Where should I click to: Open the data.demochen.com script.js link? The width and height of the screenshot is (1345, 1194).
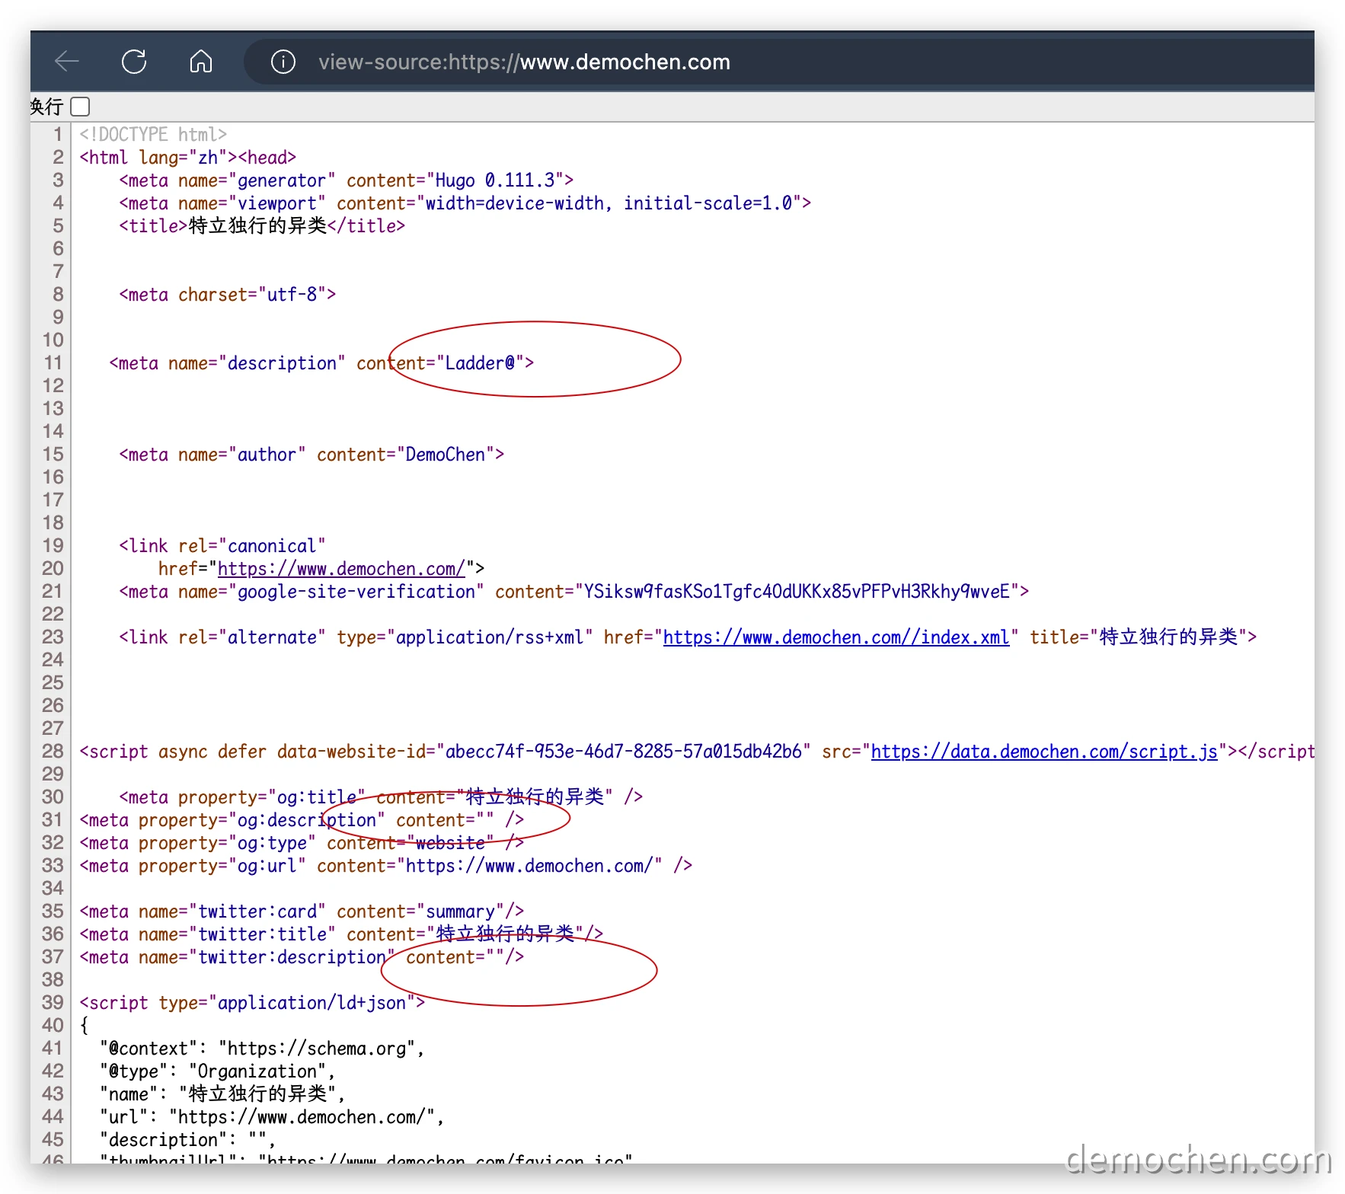[x=1044, y=752]
